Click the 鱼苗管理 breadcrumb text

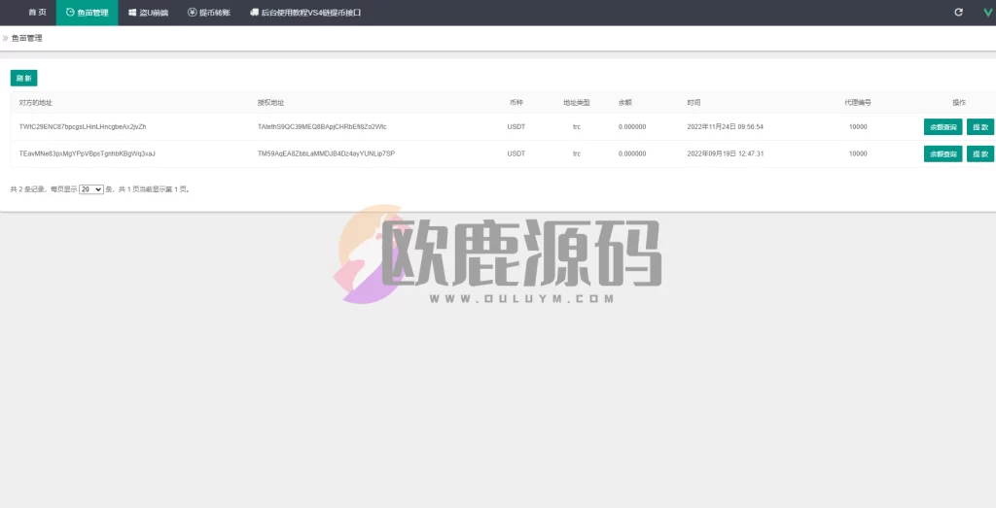[x=26, y=38]
